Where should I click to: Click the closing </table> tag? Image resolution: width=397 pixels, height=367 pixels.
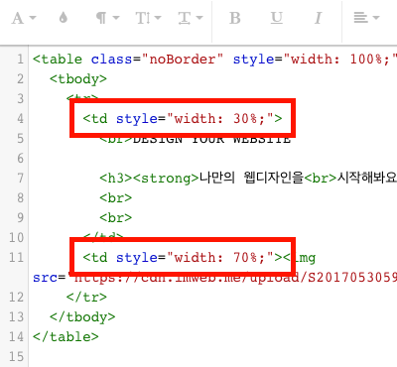(66, 336)
